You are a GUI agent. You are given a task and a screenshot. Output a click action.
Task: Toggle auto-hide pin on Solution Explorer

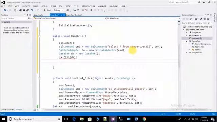tap(208, 15)
